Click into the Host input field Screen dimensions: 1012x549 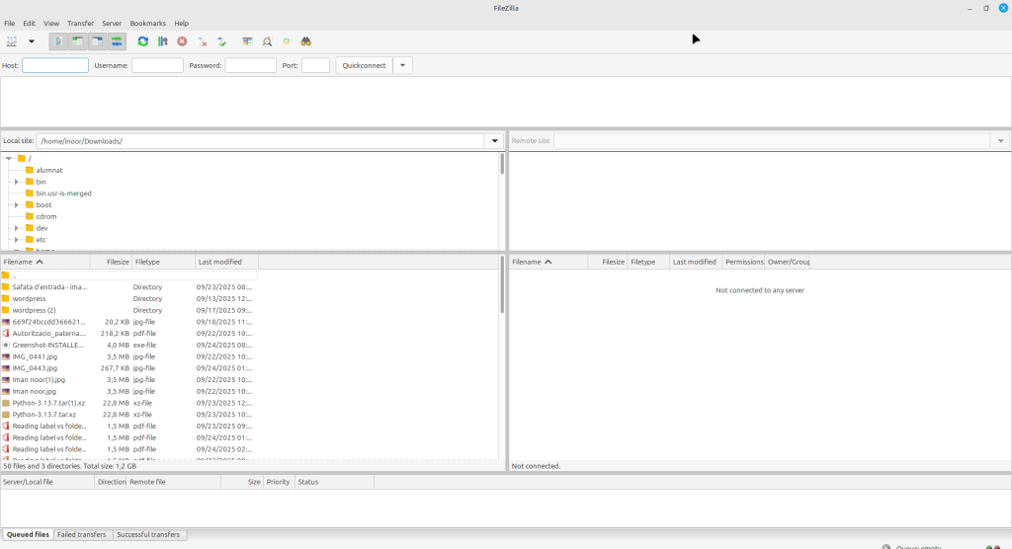(55, 65)
